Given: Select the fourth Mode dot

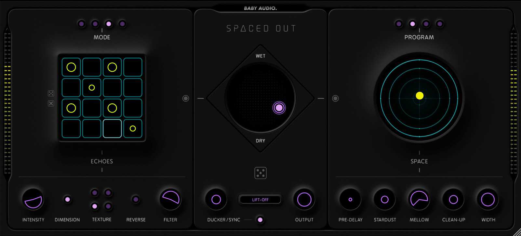Looking at the screenshot, I should (x=122, y=24).
